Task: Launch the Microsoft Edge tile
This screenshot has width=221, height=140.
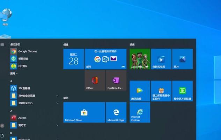Action: click(116, 112)
